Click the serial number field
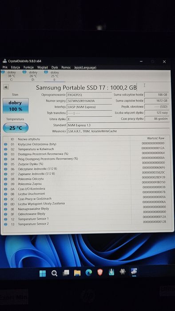 [x=89, y=101]
